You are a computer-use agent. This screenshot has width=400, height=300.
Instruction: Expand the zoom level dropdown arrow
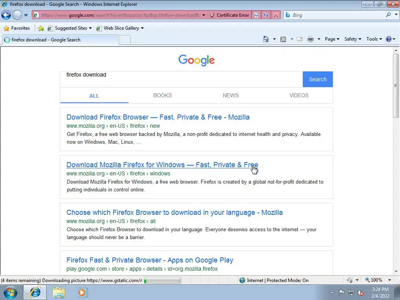coord(389,280)
